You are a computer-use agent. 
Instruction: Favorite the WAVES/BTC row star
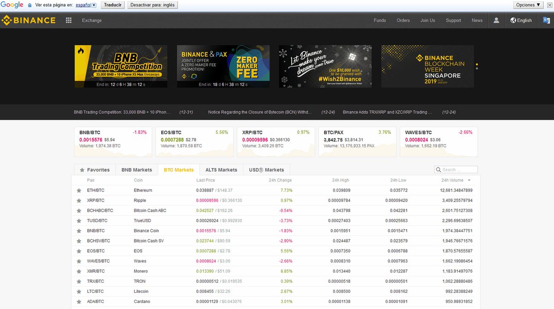click(79, 261)
